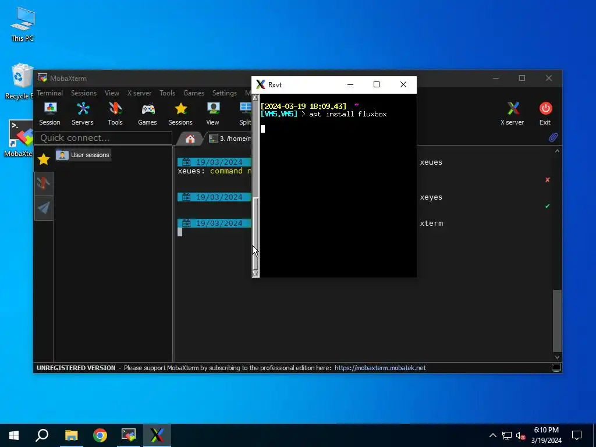Select the User sessions tree item
Image resolution: width=596 pixels, height=447 pixels.
pos(83,155)
